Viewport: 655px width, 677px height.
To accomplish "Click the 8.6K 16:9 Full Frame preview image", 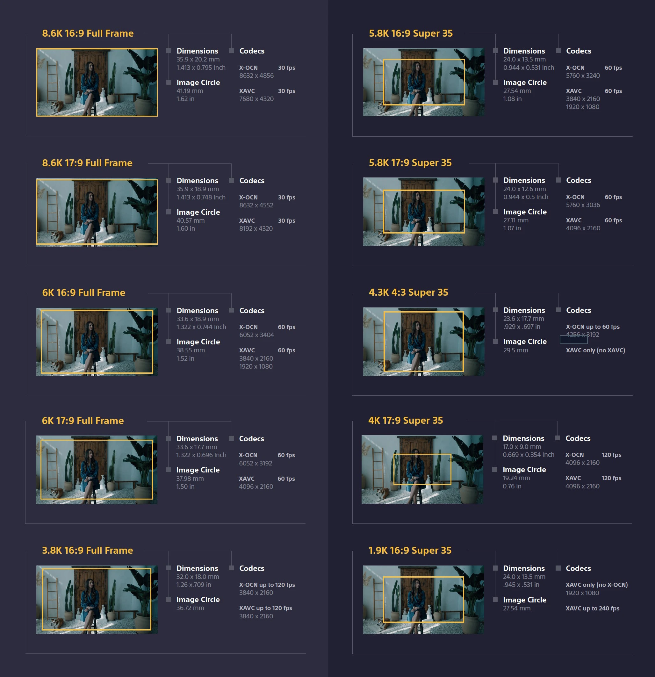I will [97, 82].
